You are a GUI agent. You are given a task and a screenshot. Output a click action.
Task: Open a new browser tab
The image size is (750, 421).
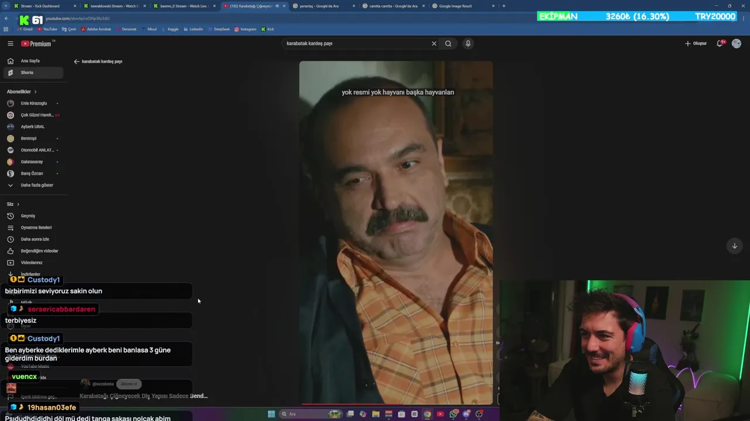pyautogui.click(x=504, y=6)
